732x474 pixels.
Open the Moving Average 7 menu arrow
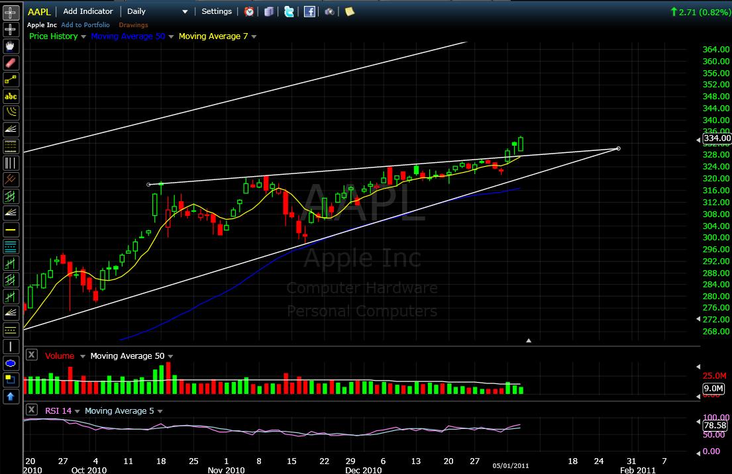tap(254, 36)
